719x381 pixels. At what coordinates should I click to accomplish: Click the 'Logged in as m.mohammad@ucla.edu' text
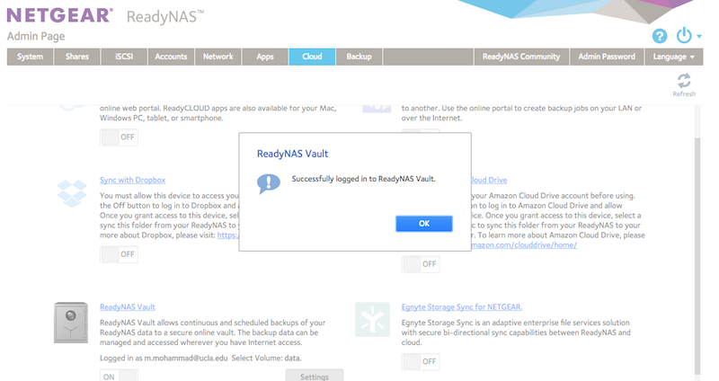pyautogui.click(x=164, y=358)
